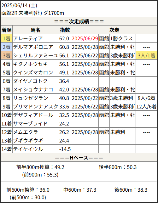Click the 馬名 column header
Image resolution: width=158 pixels, height=203 pixels.
tap(36, 30)
